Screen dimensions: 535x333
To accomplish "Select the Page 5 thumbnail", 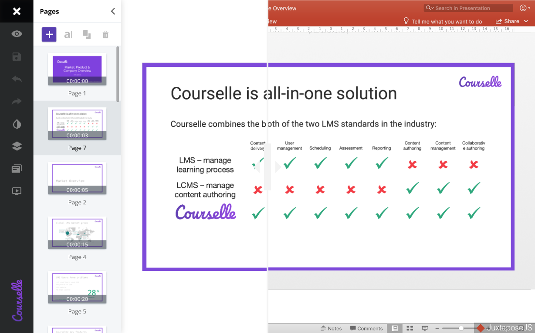I will [x=77, y=287].
